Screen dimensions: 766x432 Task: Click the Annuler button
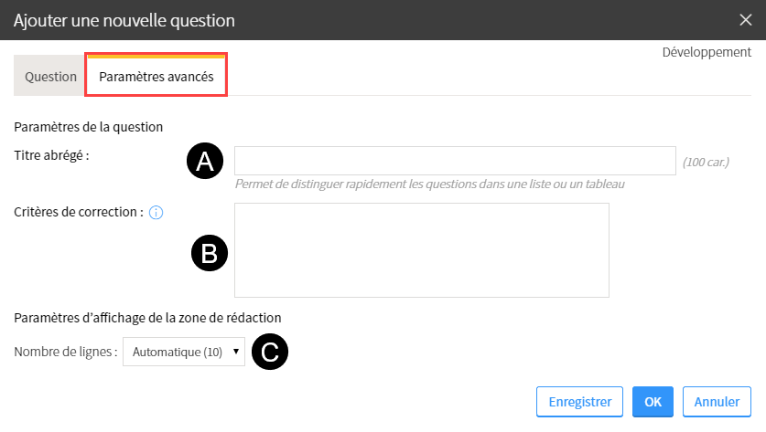[x=717, y=402]
